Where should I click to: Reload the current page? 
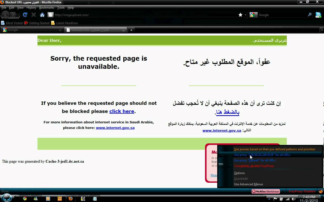25,15
